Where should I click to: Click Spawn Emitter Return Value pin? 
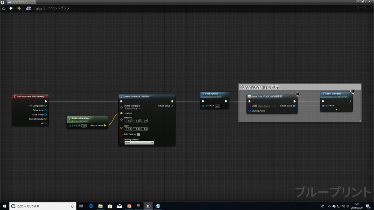pos(172,106)
